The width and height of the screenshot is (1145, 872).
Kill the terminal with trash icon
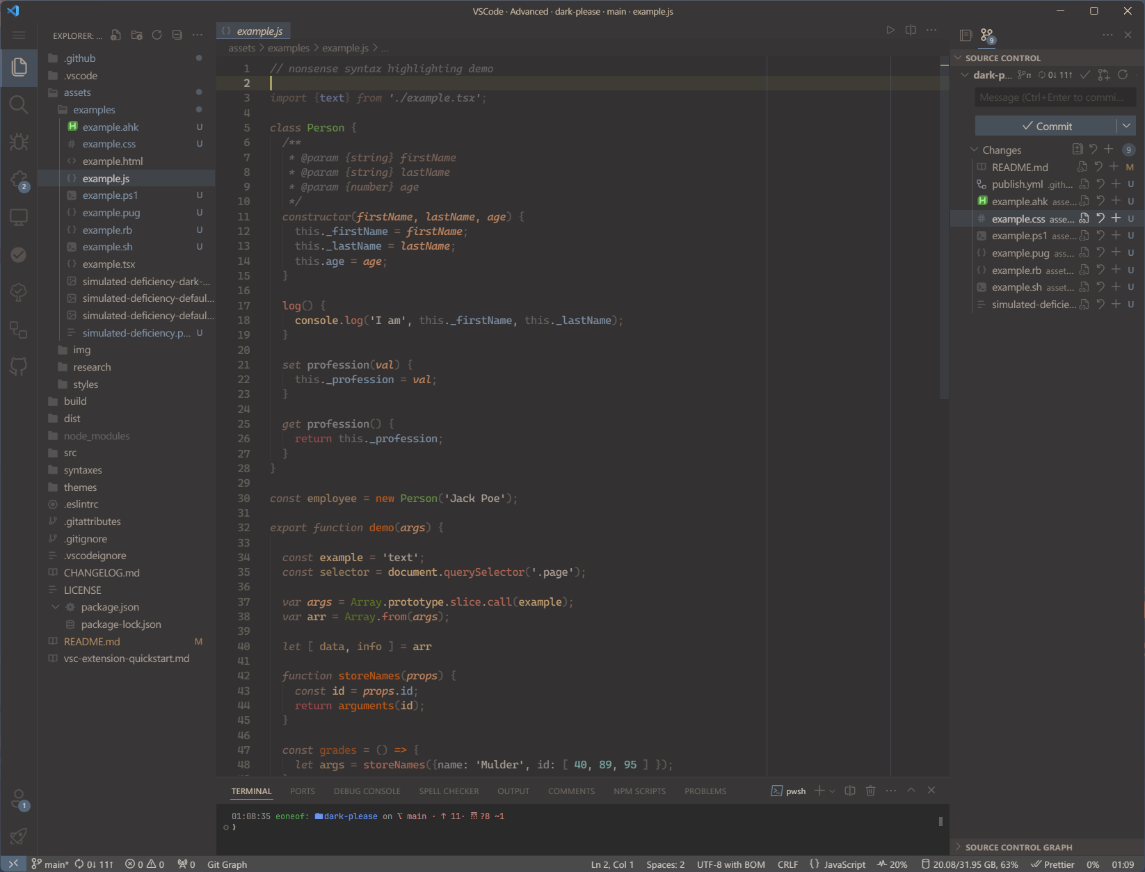pos(870,791)
